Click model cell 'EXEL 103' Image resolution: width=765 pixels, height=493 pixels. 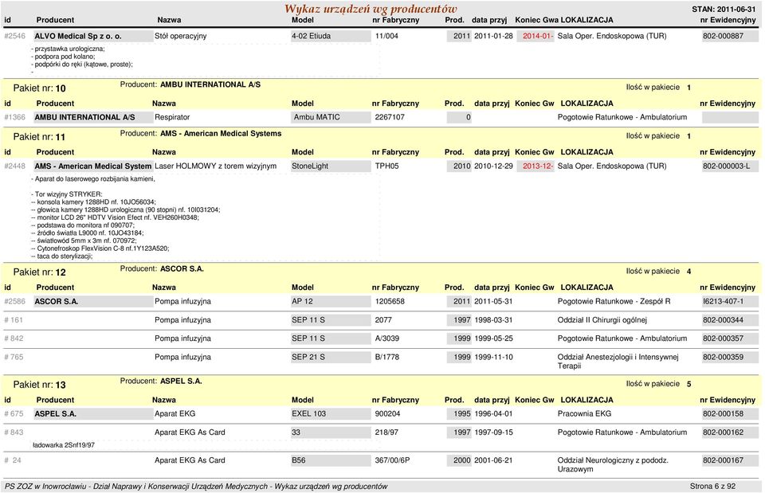coord(331,414)
